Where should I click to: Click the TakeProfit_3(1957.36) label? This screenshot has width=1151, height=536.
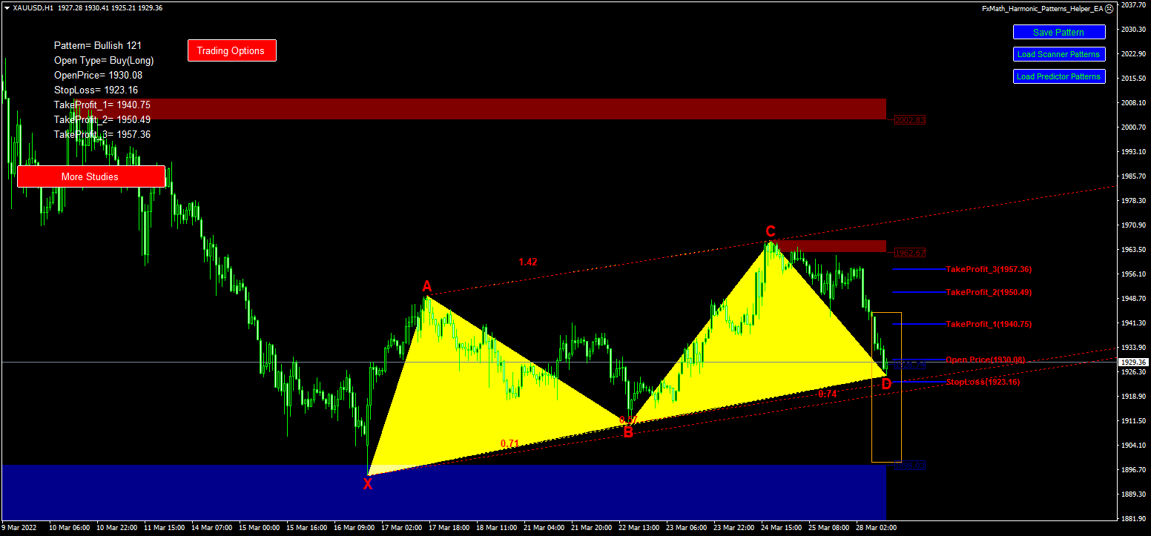tap(989, 269)
